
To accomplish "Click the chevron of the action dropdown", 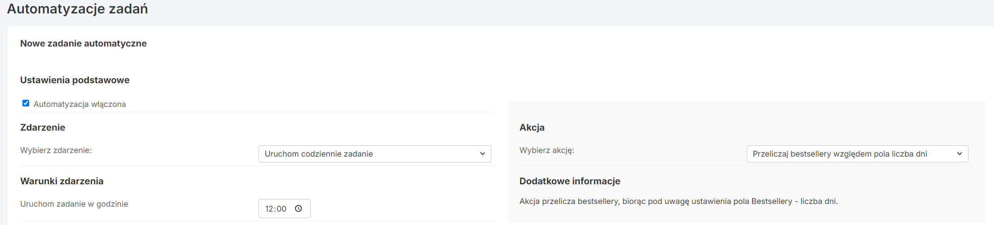I will tap(959, 154).
